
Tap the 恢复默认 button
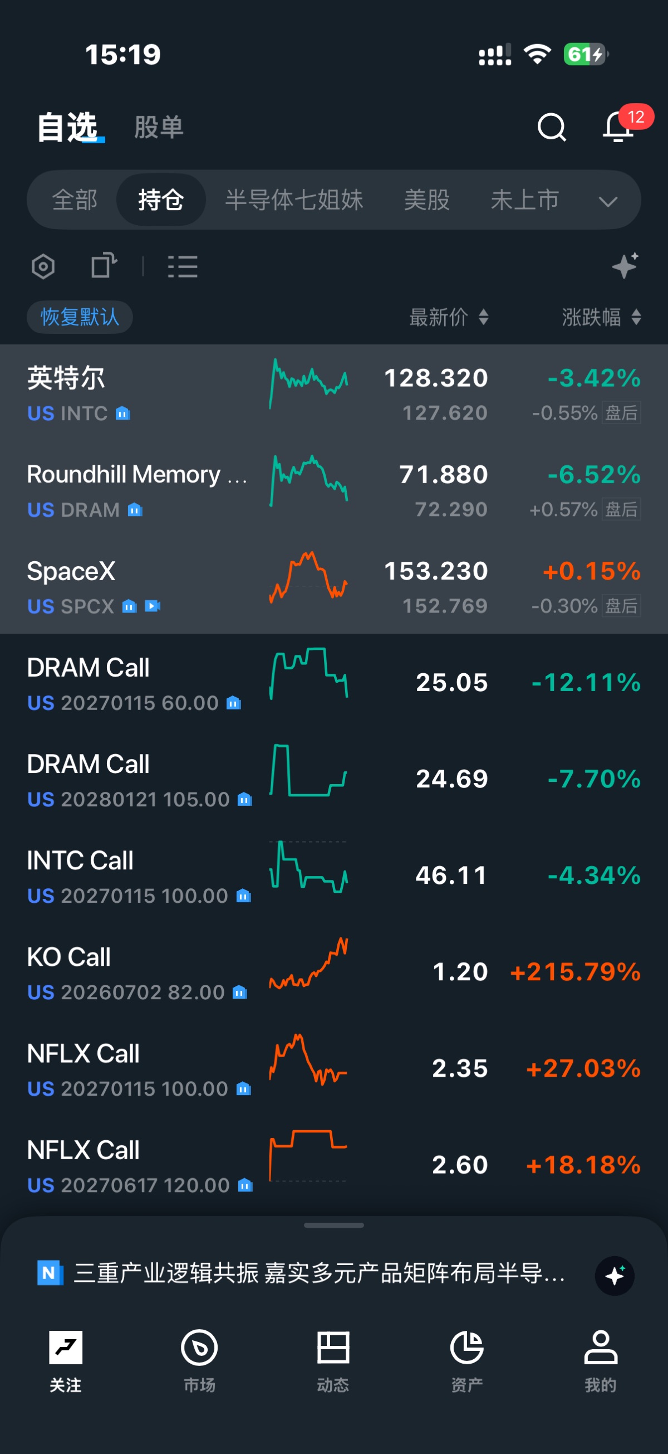tap(80, 317)
